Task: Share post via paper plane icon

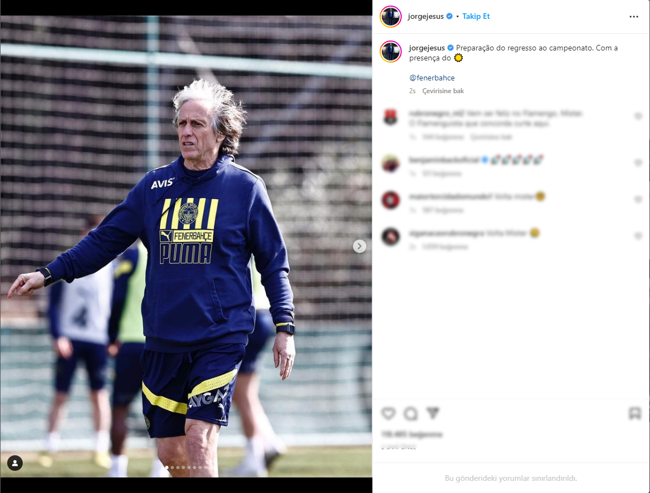Action: pos(433,413)
